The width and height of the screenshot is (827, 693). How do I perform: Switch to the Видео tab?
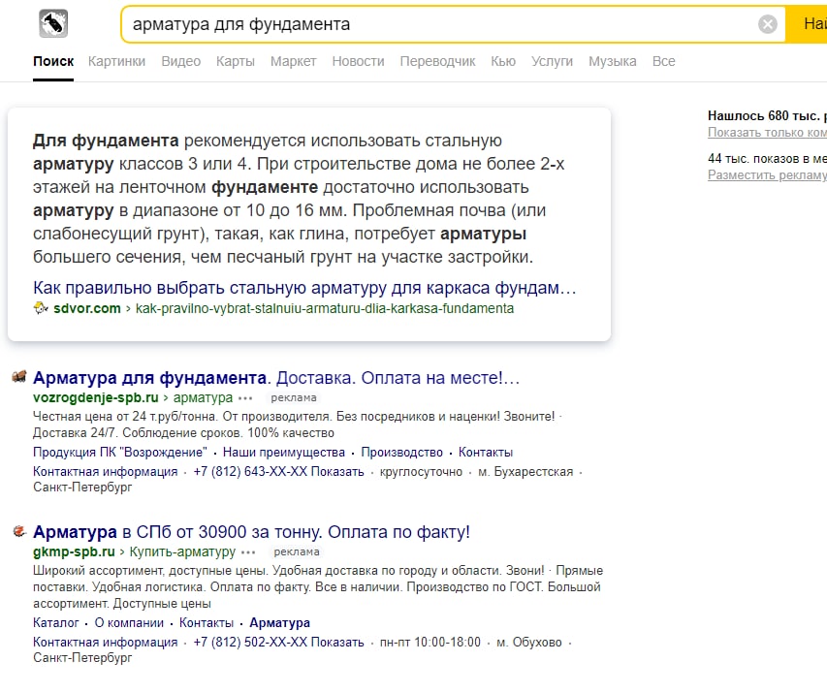181,62
